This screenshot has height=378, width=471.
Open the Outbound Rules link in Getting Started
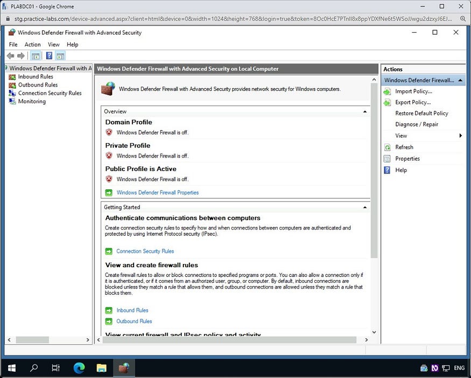tap(134, 322)
